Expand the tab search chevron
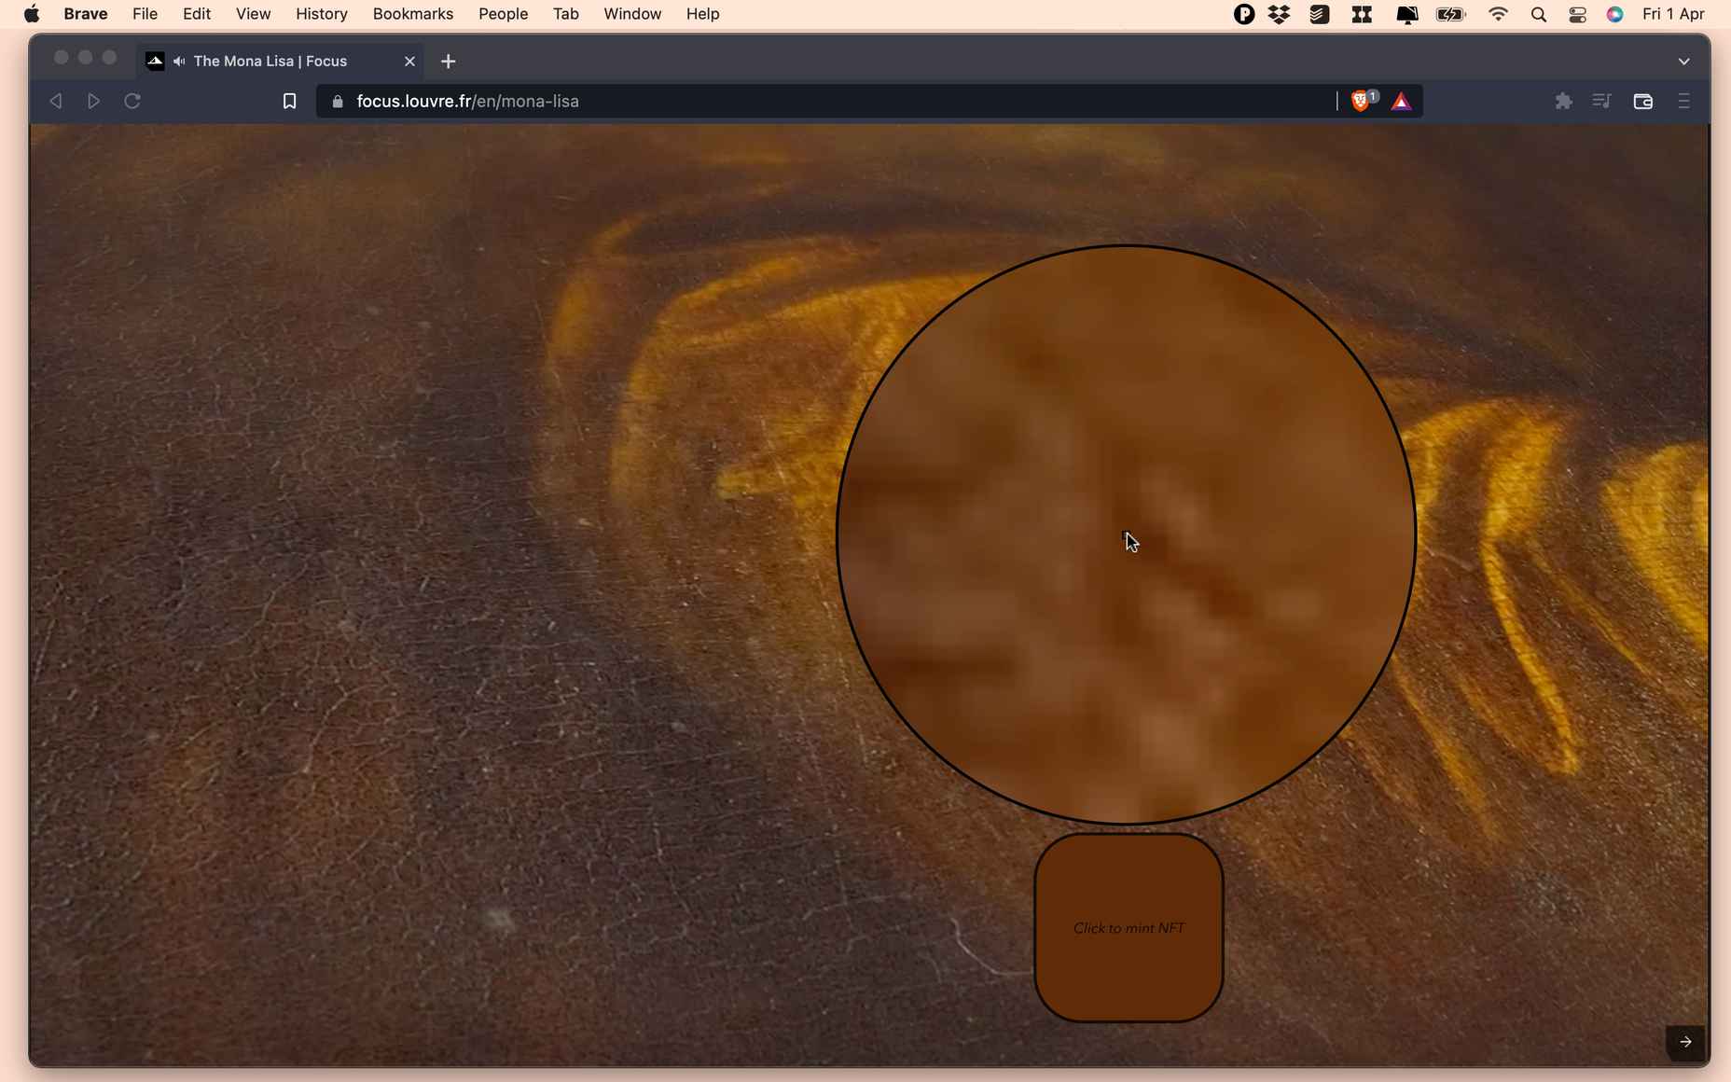Image resolution: width=1731 pixels, height=1082 pixels. [x=1683, y=62]
